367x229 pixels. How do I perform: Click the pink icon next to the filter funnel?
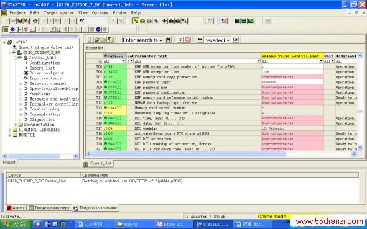[x=187, y=40]
